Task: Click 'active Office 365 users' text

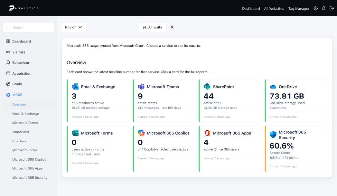Action: coord(221,149)
